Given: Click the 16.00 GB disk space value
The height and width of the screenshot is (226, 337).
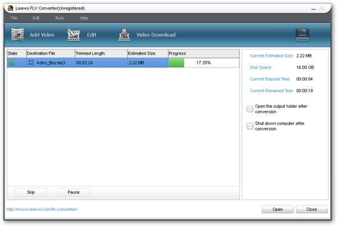Looking at the screenshot, I should (x=305, y=67).
